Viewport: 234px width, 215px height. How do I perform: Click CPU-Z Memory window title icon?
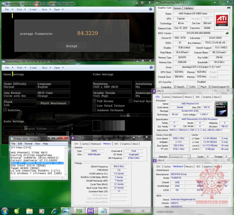pos(73,138)
